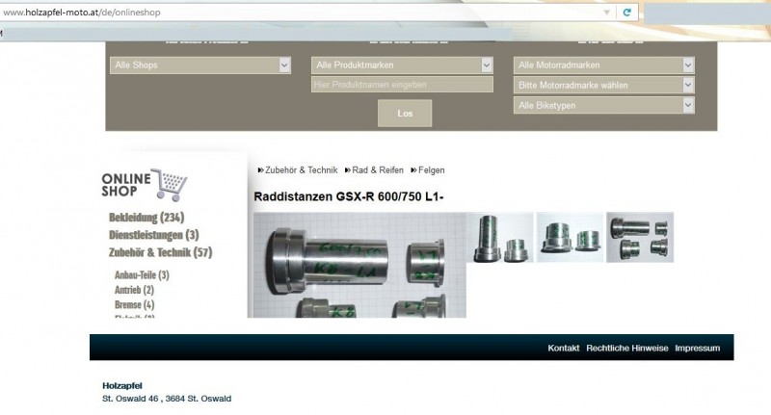The height and width of the screenshot is (415, 771).
Task: Open the address bar history dropdown arrow
Action: click(x=607, y=13)
